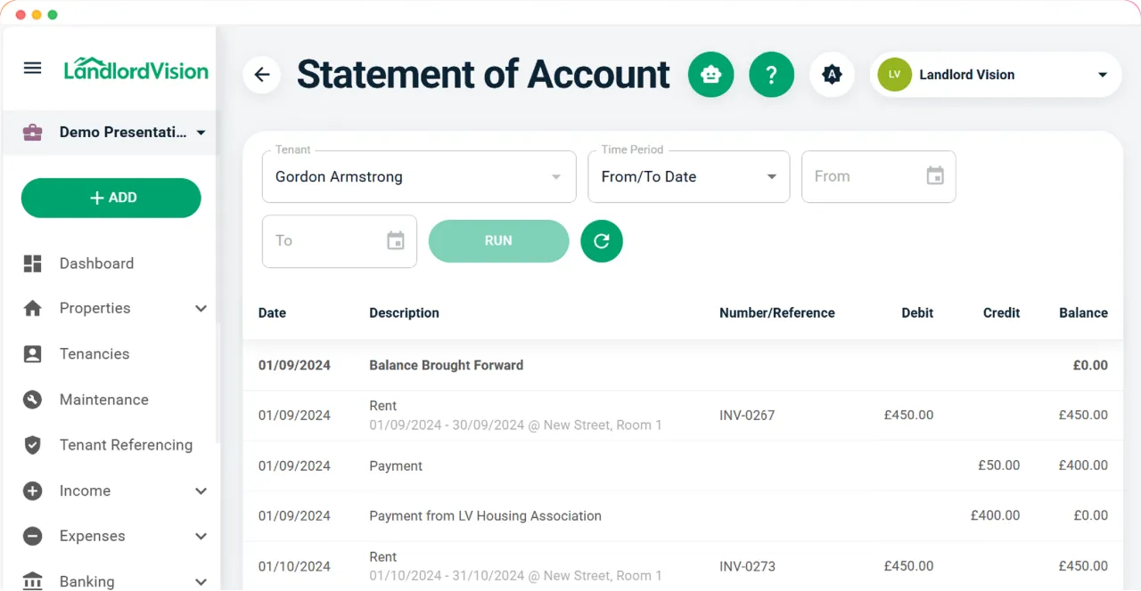The height and width of the screenshot is (591, 1141).
Task: Open the Landlord Vision account menu
Action: click(x=994, y=75)
